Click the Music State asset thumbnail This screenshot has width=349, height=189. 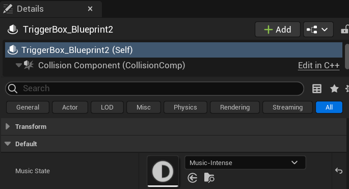(x=163, y=171)
